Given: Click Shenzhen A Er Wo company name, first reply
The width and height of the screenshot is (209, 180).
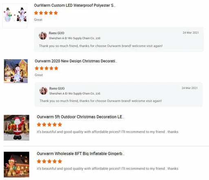Looking at the screenshot, I should click(75, 38).
